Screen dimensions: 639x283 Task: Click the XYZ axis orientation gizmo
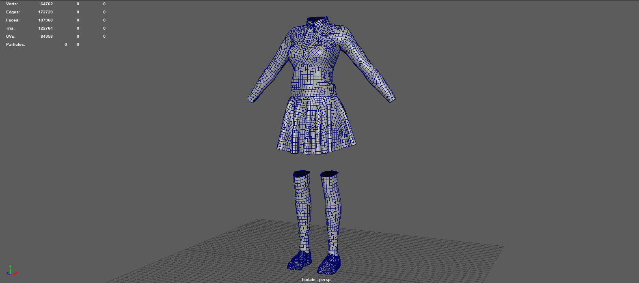[x=11, y=271]
